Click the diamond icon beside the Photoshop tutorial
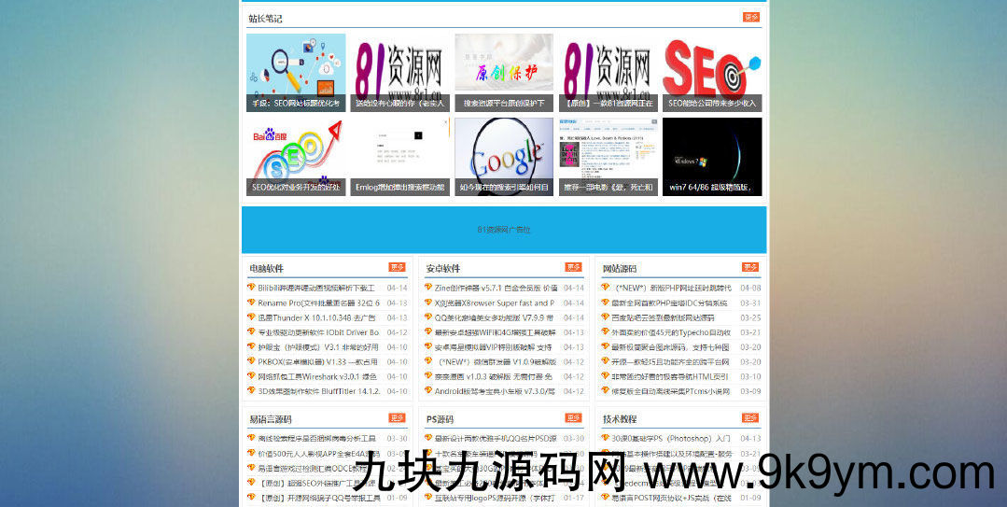Screen dimensions: 1007x507 click(x=605, y=437)
